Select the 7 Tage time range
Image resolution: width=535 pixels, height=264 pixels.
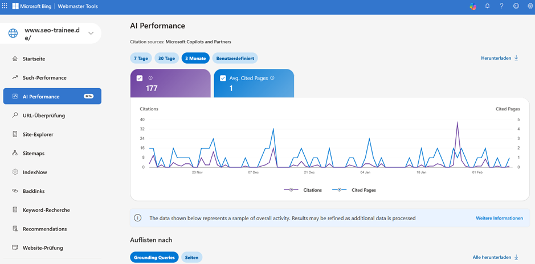(141, 58)
